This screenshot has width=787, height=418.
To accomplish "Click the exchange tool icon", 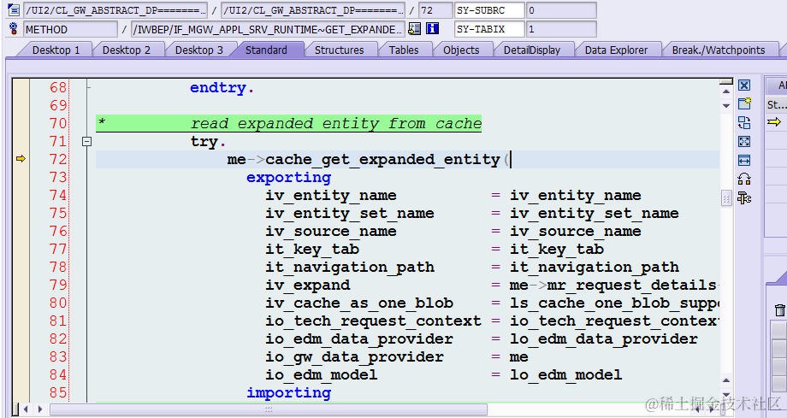I will tap(744, 122).
